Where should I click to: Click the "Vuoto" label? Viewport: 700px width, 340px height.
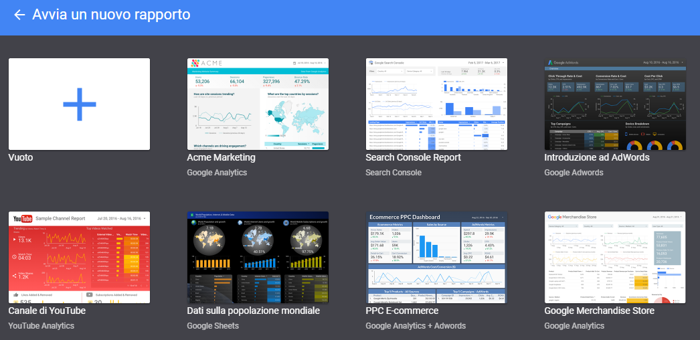point(21,158)
